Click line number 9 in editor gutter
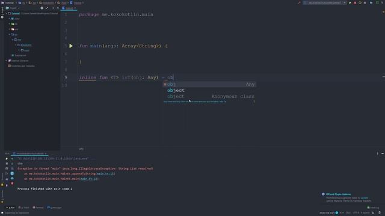The width and height of the screenshot is (385, 216). click(x=66, y=77)
